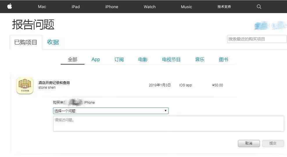The height and width of the screenshot is (157, 287).
Task: Click the iOS app type label
Action: [x=185, y=85]
